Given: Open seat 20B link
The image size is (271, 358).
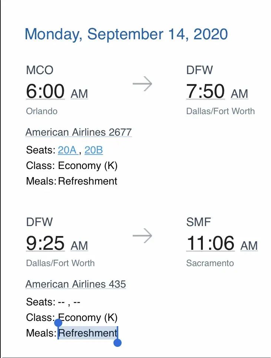Looking at the screenshot, I should tap(93, 150).
